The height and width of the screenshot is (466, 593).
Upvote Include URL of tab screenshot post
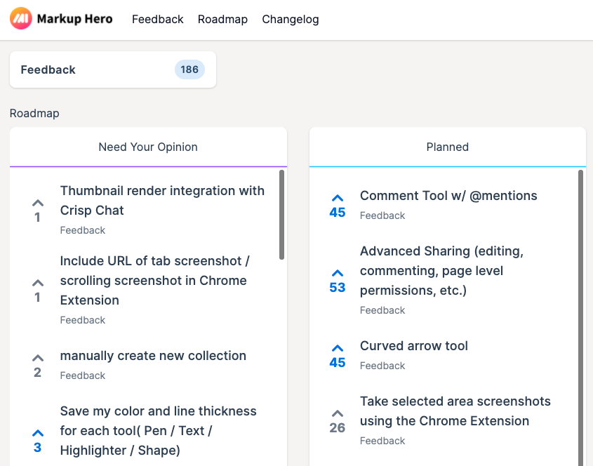[x=37, y=291]
